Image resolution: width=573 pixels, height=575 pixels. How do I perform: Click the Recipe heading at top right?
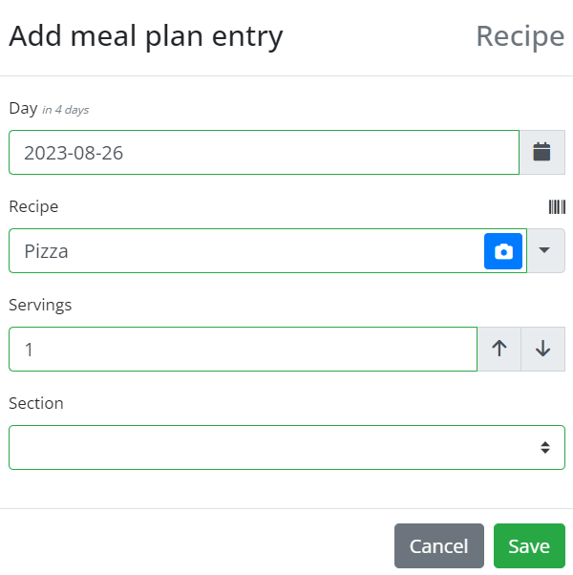(520, 36)
